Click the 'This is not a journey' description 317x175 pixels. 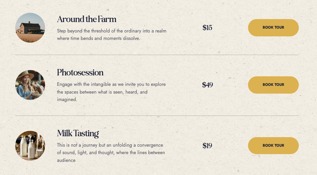(x=111, y=153)
